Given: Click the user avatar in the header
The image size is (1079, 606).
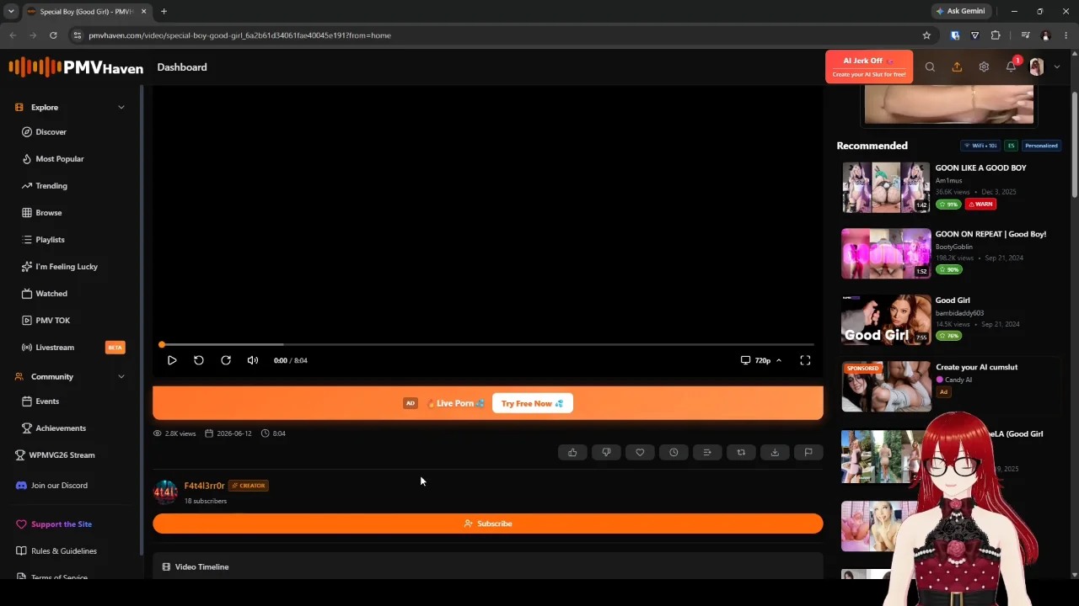Looking at the screenshot, I should (1037, 67).
